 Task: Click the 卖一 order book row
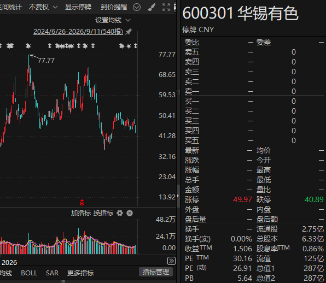[x=254, y=91]
